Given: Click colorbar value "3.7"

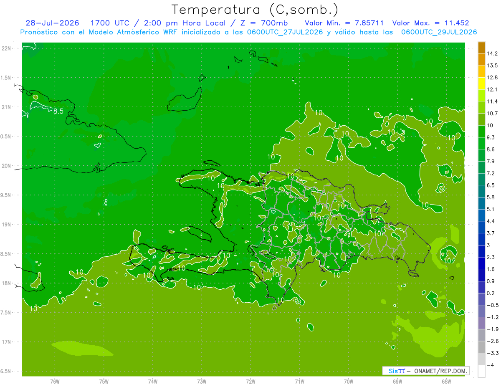Looking at the screenshot, I should pos(491,233).
